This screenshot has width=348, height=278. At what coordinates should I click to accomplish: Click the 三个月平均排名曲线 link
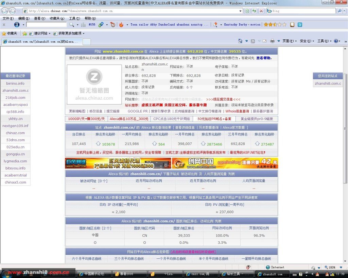click(x=129, y=259)
